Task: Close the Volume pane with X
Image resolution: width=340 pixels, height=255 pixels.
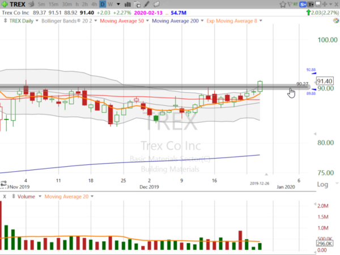Action: coord(5,197)
